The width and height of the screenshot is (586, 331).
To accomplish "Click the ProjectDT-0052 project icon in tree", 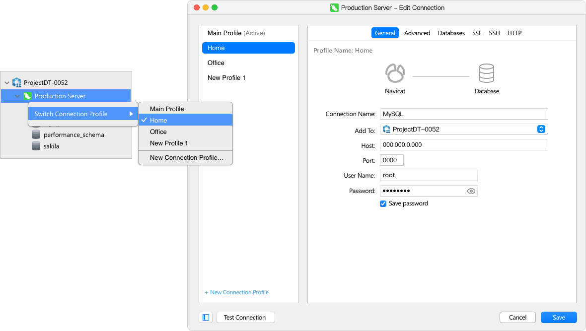I will [17, 82].
